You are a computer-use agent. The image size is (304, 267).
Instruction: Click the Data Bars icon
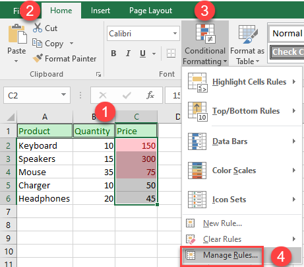[197, 141]
